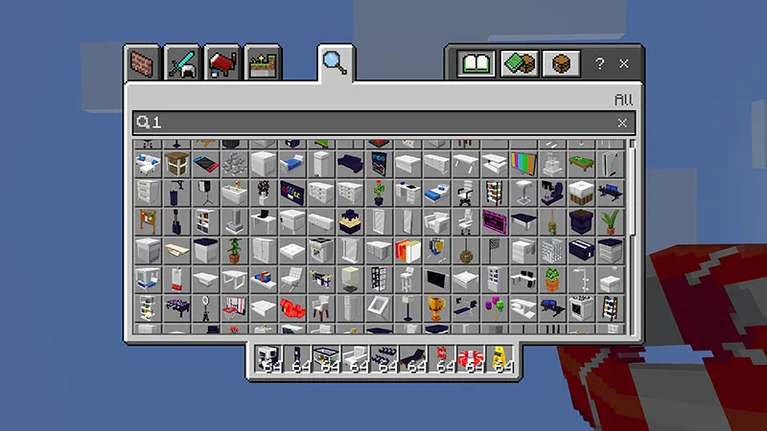Image resolution: width=767 pixels, height=431 pixels.
Task: Open help with the question mark button
Action: pos(600,64)
